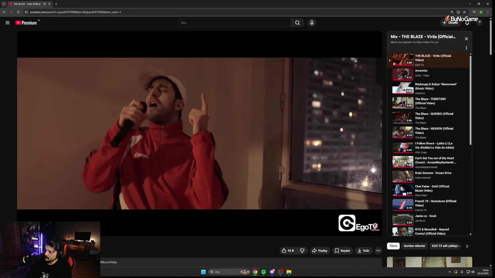The image size is (495, 278).
Task: Open the Windows Start menu
Action: [203, 272]
